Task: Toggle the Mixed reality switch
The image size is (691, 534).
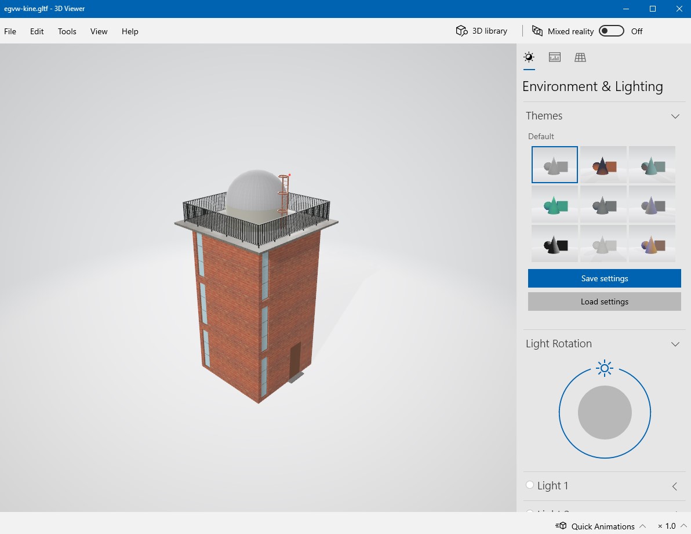Action: pyautogui.click(x=611, y=31)
